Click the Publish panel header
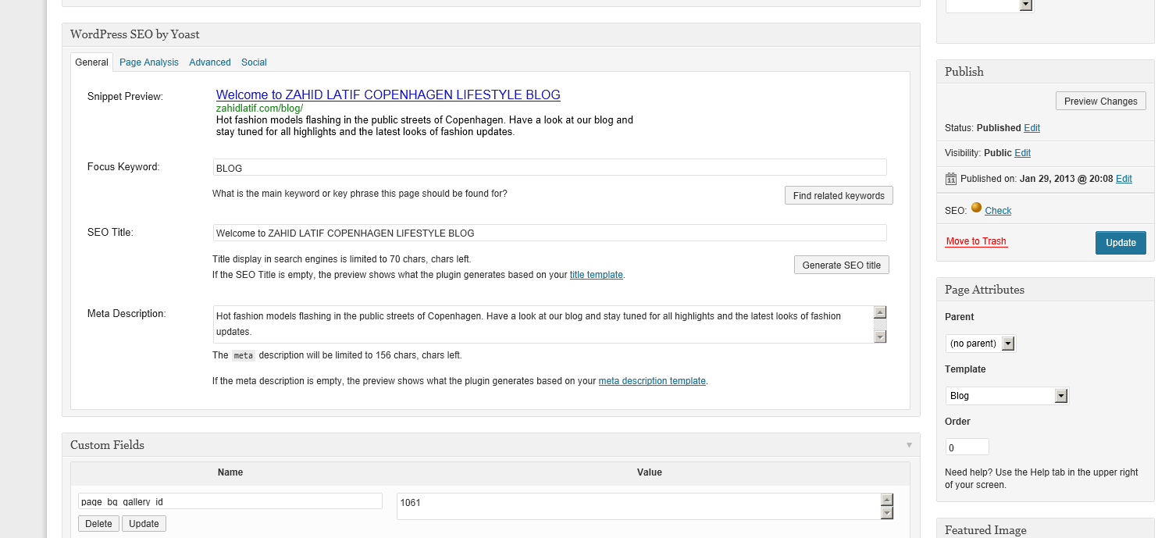 click(x=1045, y=72)
